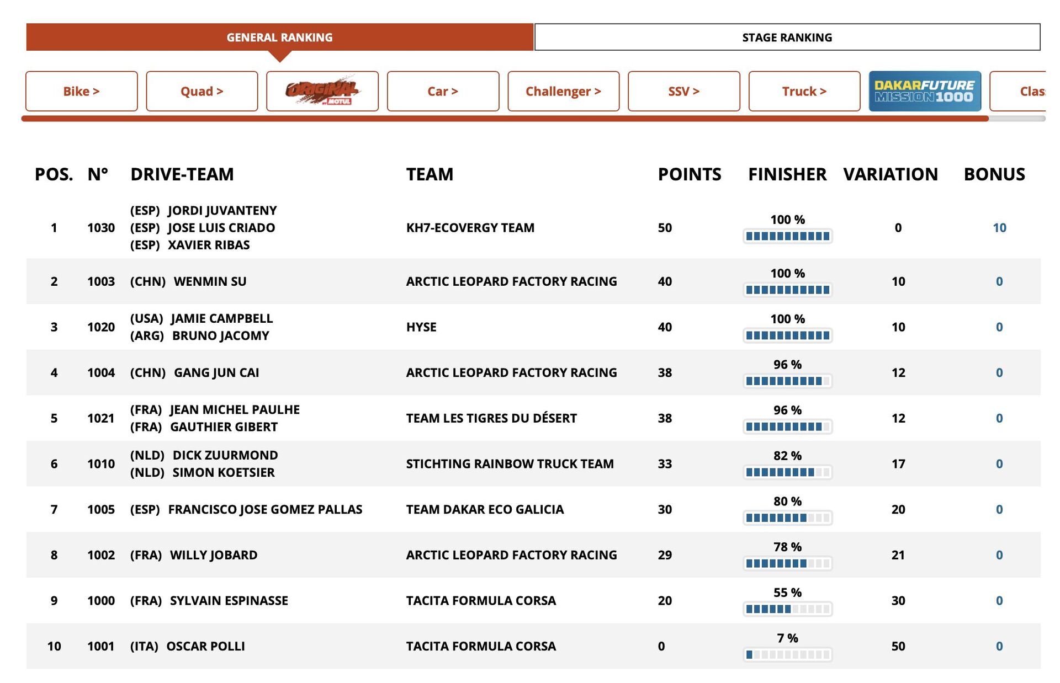
Task: Click Jordi Juvanteny's 100% finisher progress bar
Action: 787,236
